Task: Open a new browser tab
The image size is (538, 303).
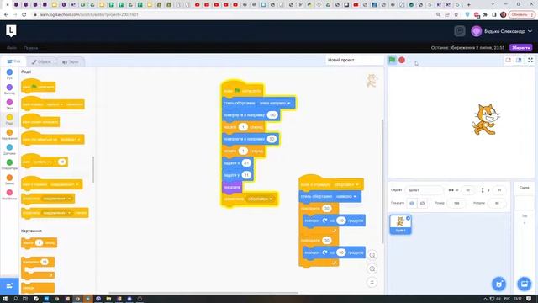Action: coord(469,5)
